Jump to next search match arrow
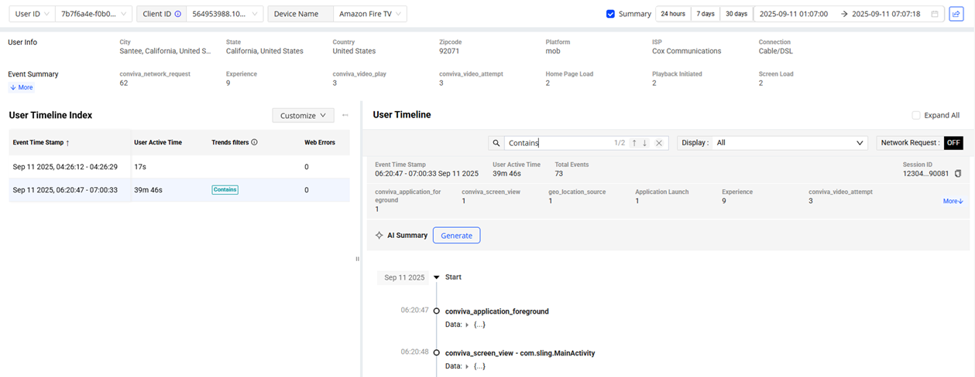 click(645, 143)
